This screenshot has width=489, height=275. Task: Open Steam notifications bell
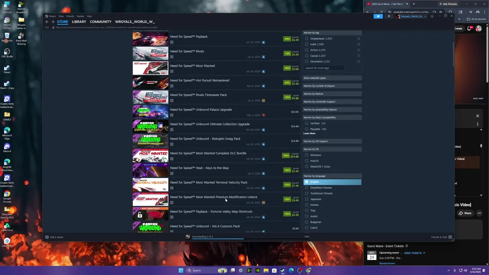tap(389, 16)
